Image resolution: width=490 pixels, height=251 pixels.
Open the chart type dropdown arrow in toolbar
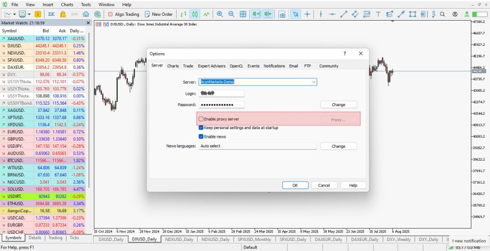pos(16,14)
